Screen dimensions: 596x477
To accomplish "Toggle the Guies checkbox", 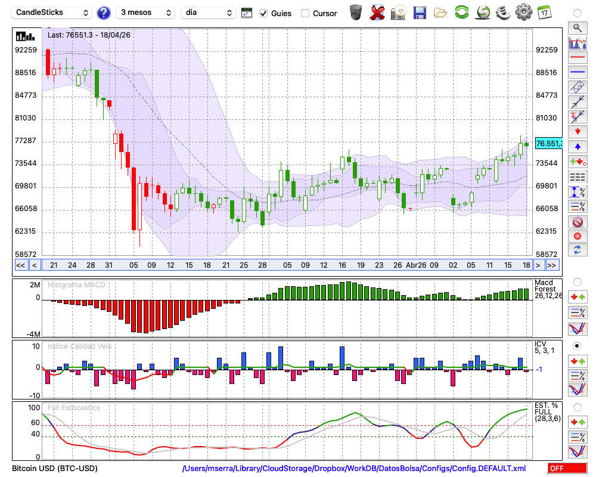I will 263,13.
